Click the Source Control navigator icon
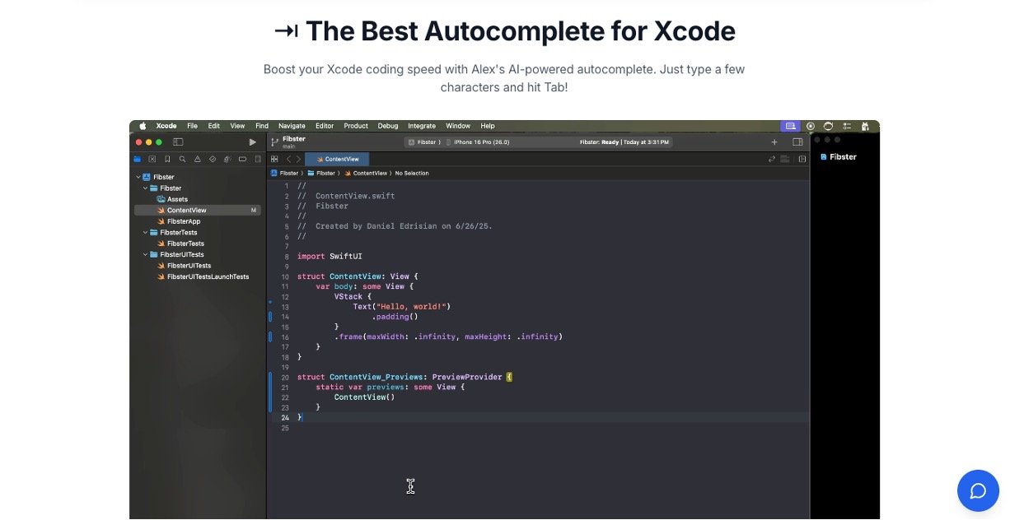The height and width of the screenshot is (520, 1010). click(x=152, y=159)
